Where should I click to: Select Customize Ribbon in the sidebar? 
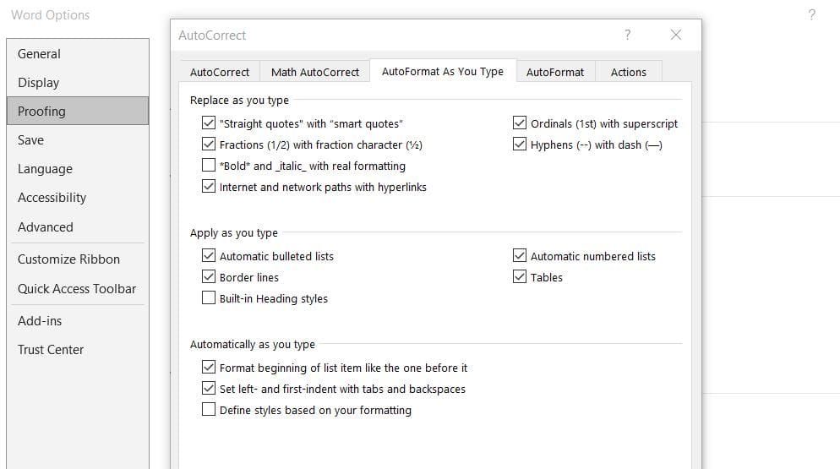tap(68, 259)
